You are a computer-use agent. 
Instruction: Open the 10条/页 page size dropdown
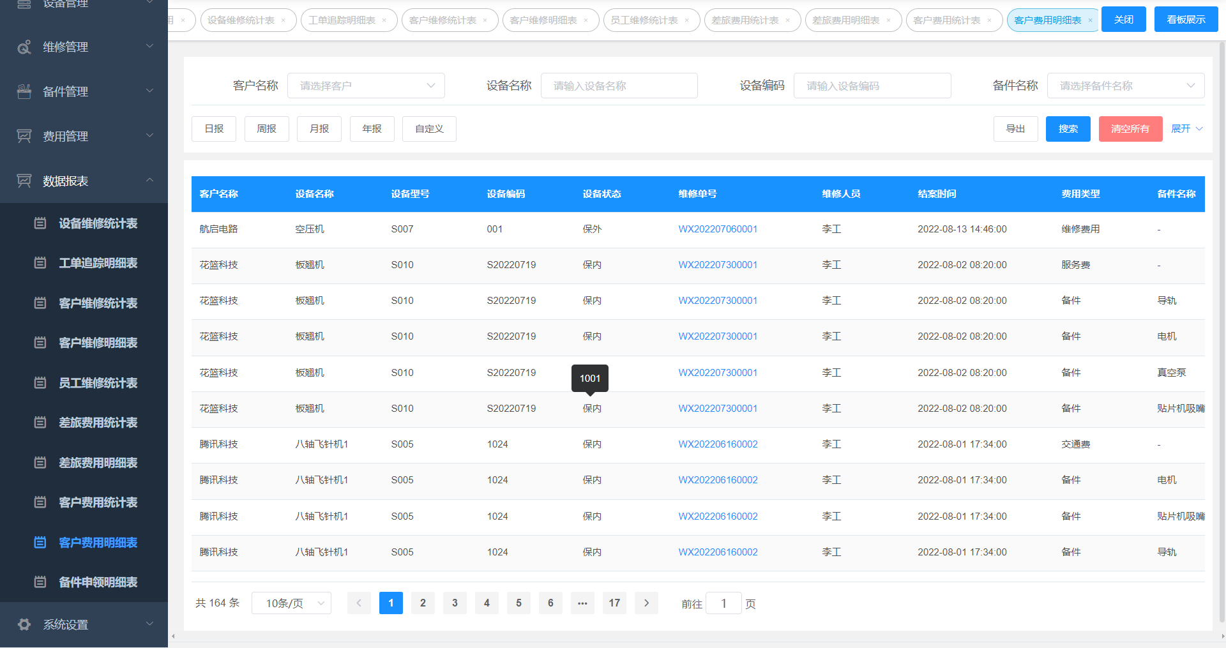click(x=291, y=603)
